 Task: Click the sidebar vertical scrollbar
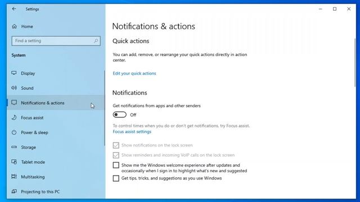coord(104,108)
